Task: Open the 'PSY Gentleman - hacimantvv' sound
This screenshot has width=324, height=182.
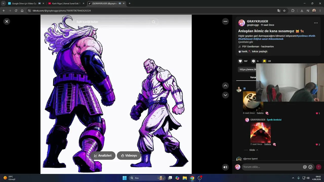Action: (258, 47)
